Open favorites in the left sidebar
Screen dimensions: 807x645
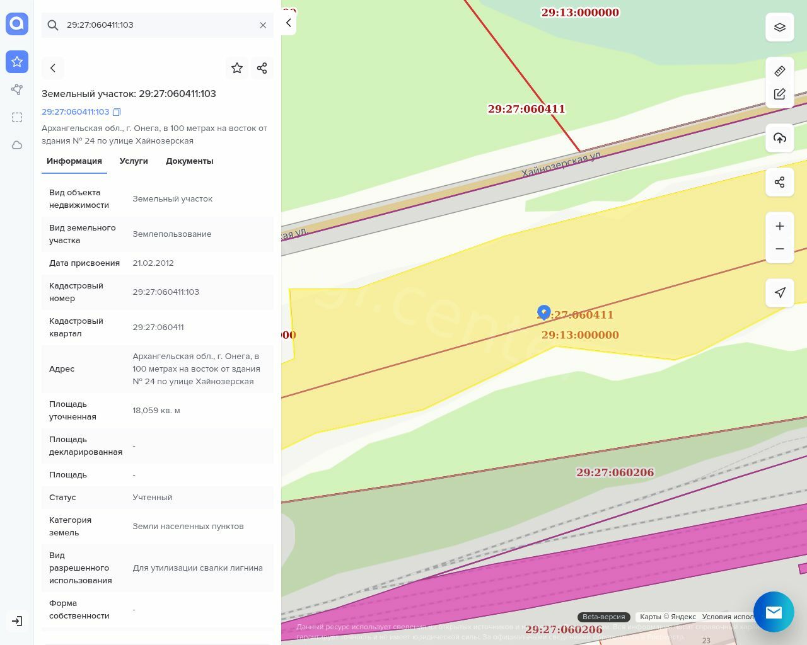tap(17, 62)
